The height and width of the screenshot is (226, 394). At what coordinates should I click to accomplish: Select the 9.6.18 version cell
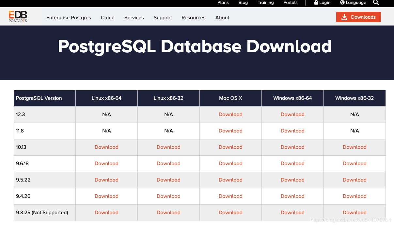click(x=45, y=164)
